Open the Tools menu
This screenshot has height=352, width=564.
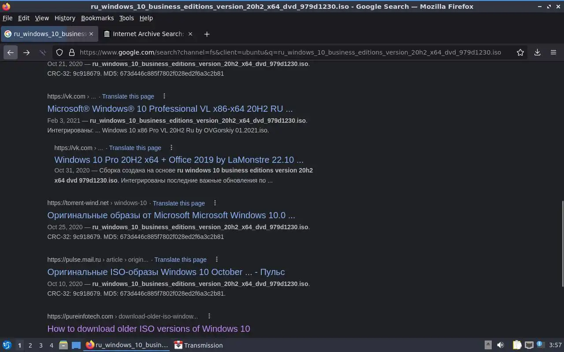click(x=126, y=18)
